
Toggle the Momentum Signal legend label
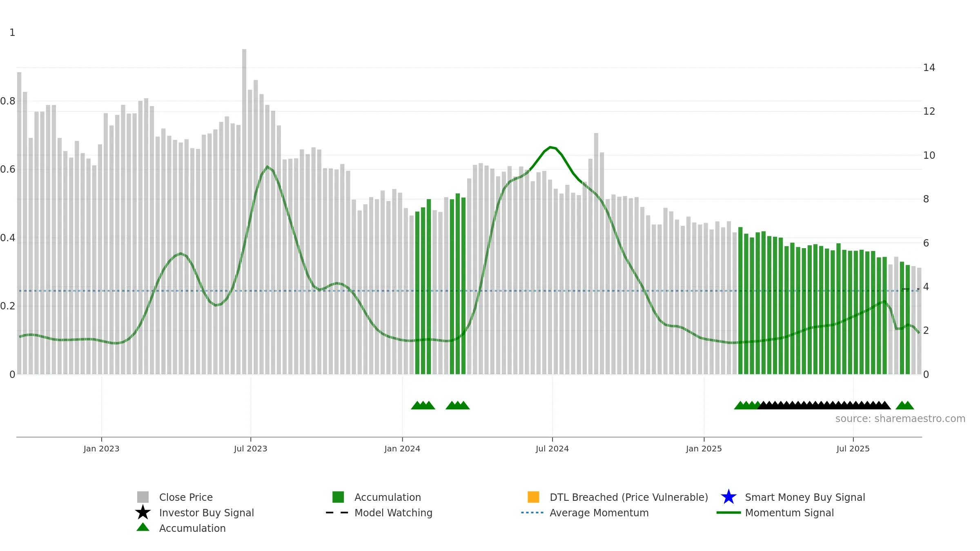point(789,513)
